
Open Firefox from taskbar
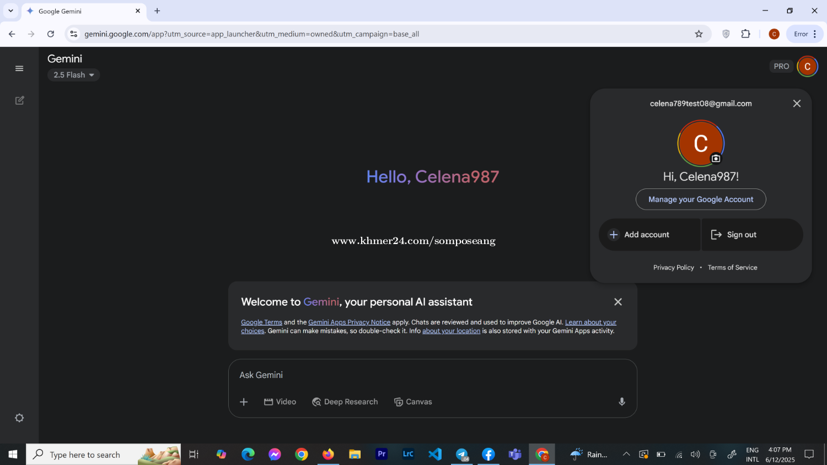pyautogui.click(x=328, y=455)
